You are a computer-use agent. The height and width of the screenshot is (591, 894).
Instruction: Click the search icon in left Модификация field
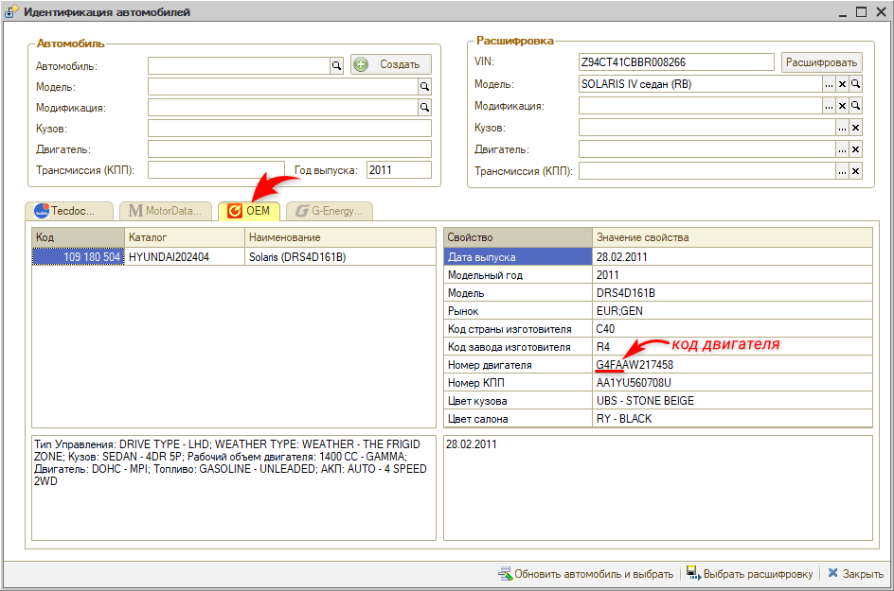pos(424,107)
